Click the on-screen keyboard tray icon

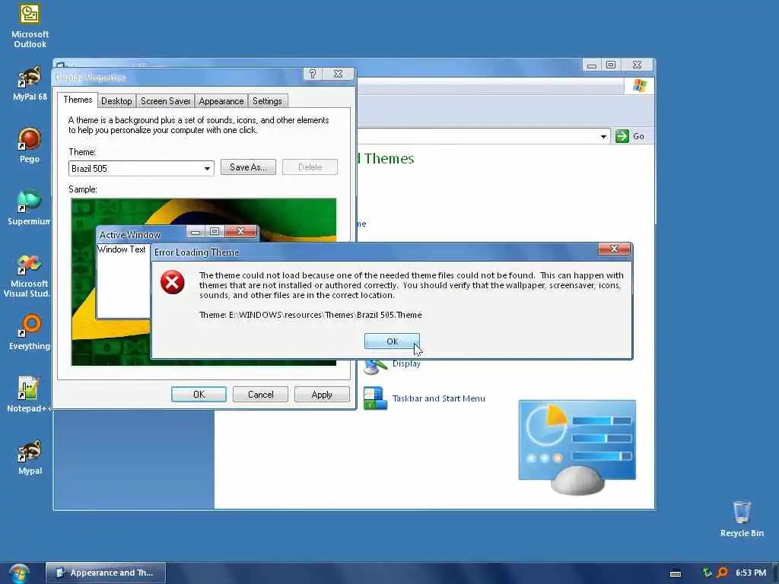point(676,573)
